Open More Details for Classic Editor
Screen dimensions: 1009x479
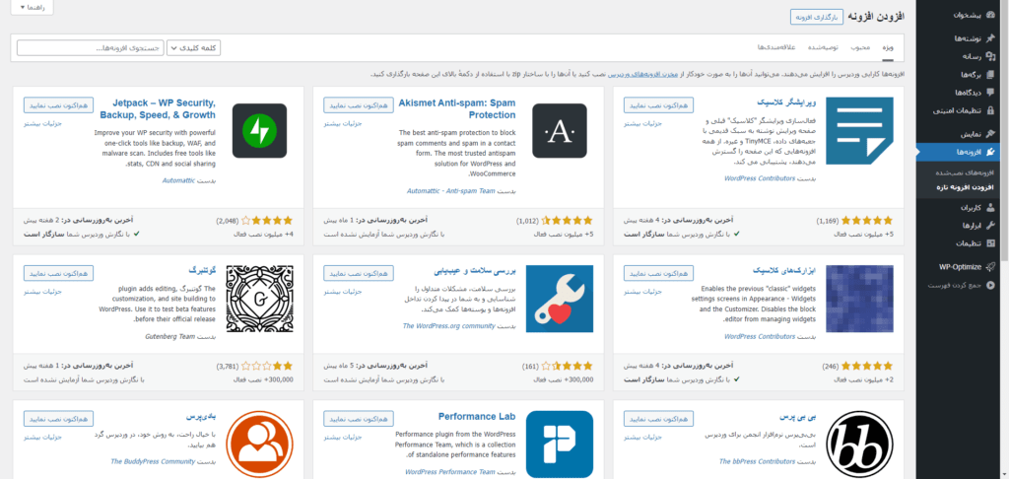642,122
